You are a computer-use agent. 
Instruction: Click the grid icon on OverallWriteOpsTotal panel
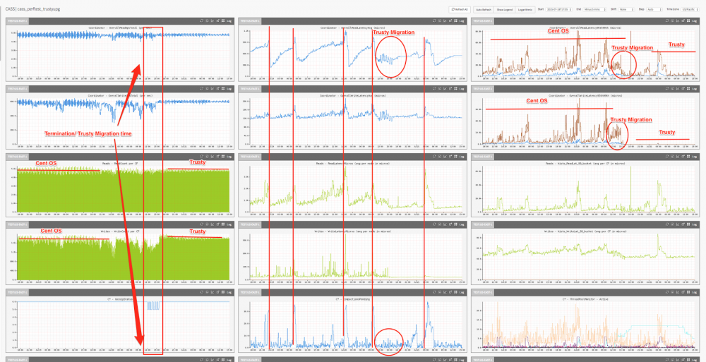[x=222, y=89]
